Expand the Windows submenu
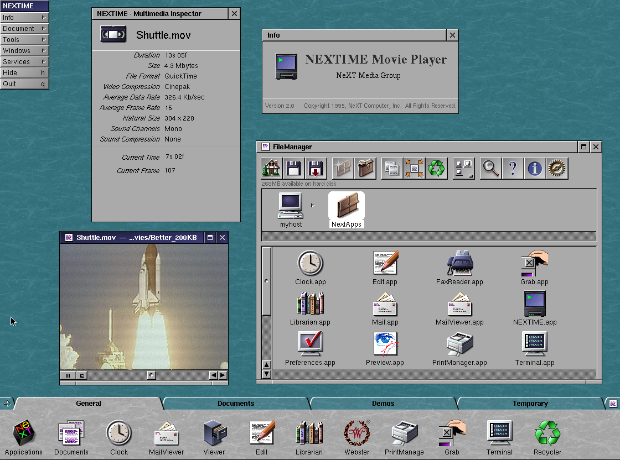620x460 pixels. [24, 51]
